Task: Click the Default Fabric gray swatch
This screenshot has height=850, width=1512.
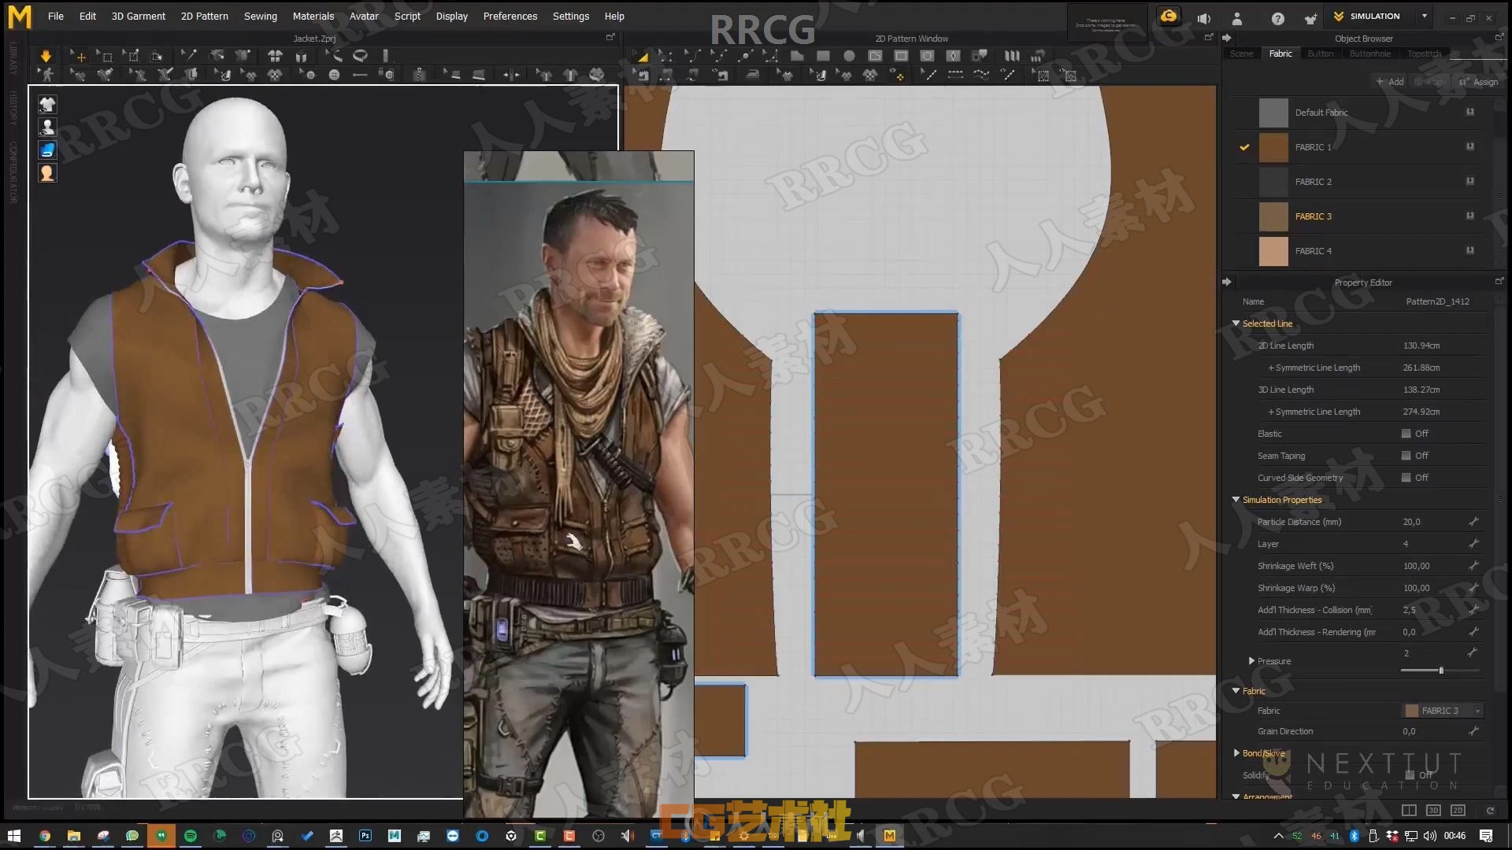Action: (1273, 113)
